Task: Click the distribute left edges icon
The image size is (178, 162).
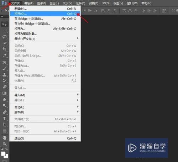Action: (x=143, y=11)
